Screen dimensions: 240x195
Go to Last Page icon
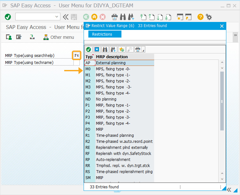click(168, 17)
